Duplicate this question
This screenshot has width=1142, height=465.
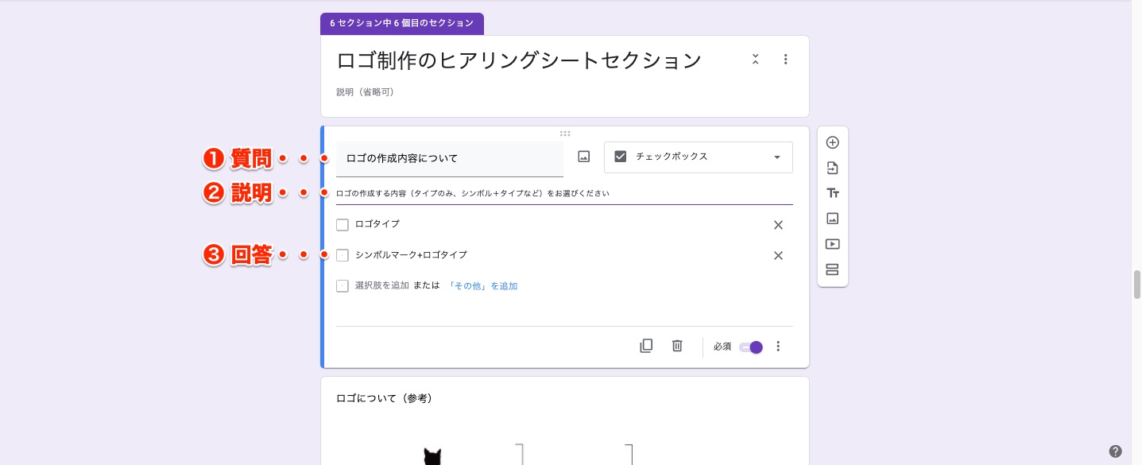coord(646,346)
